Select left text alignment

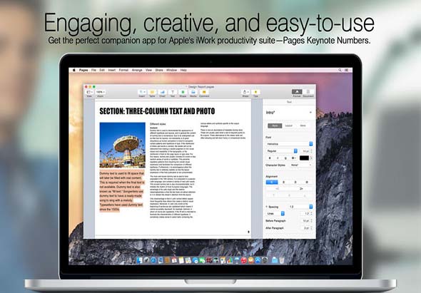(272, 183)
